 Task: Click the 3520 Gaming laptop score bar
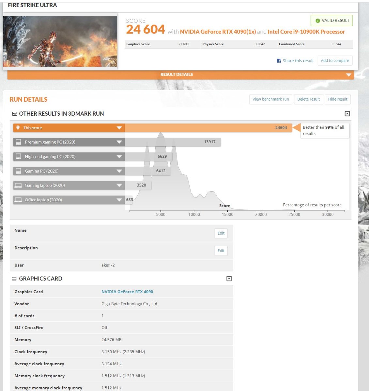[x=138, y=185]
